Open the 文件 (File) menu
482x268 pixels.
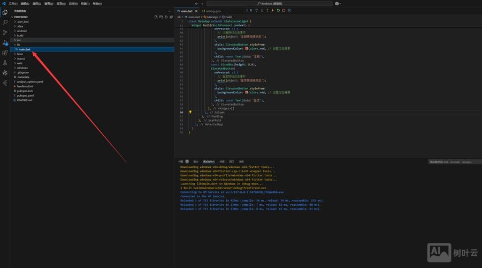point(13,3)
